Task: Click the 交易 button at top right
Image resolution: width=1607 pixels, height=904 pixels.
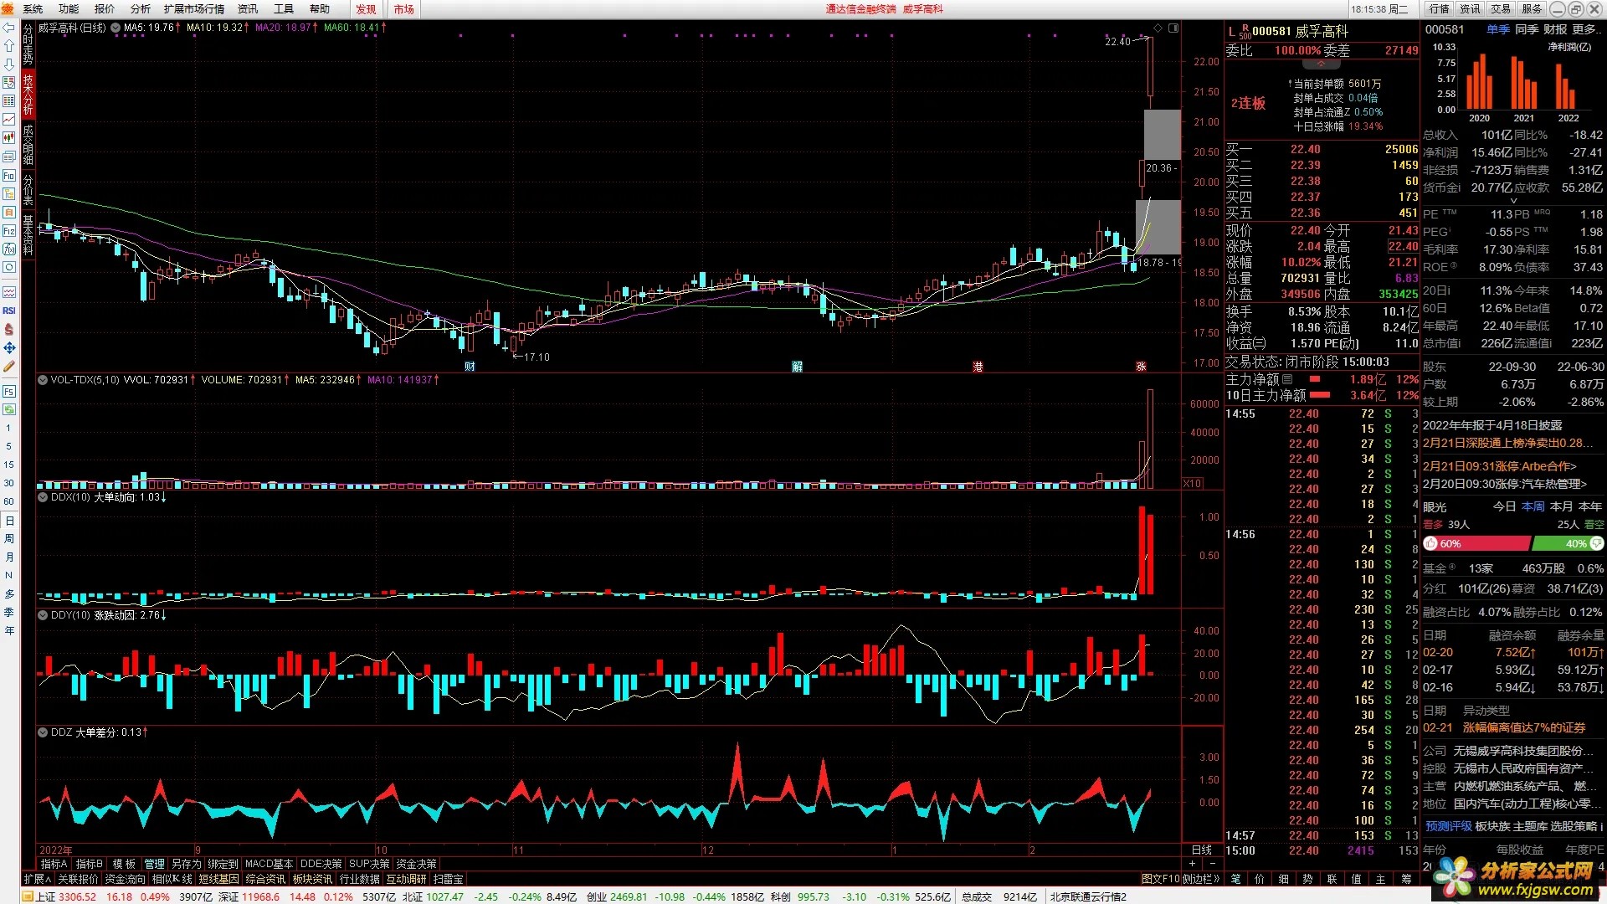Action: point(1501,9)
